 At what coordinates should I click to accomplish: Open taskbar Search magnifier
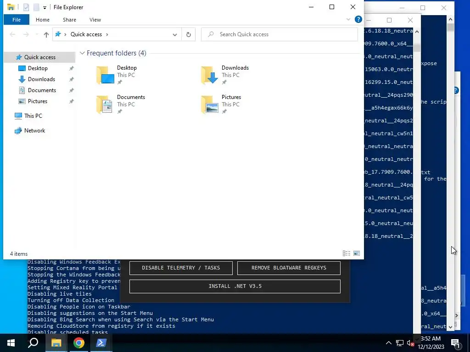(33, 343)
